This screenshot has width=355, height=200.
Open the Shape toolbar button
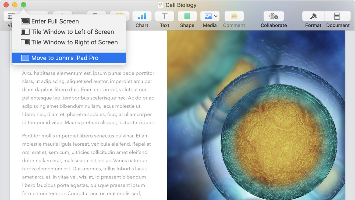pyautogui.click(x=187, y=16)
